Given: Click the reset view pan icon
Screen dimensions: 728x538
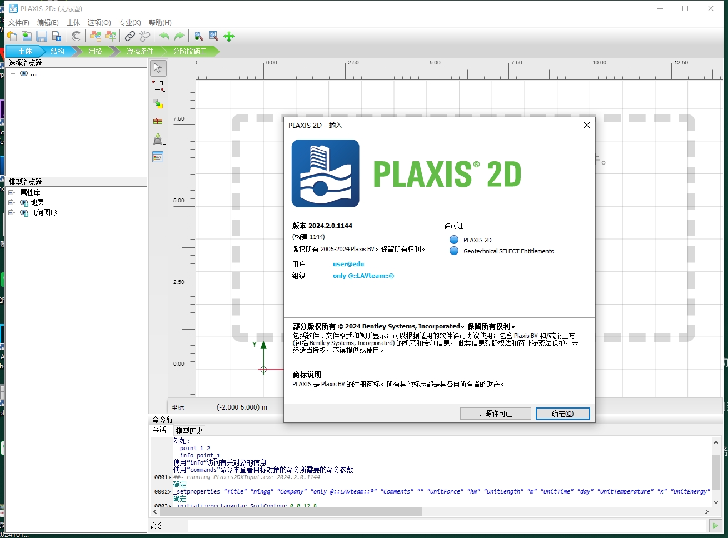Looking at the screenshot, I should (229, 36).
